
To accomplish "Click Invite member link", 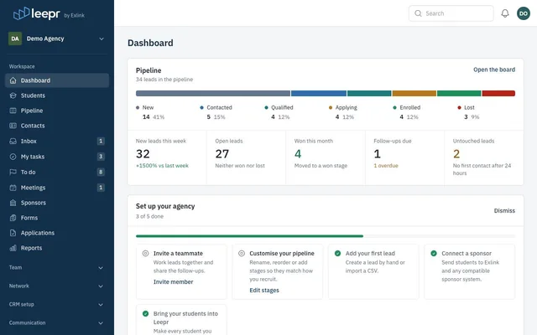I will [174, 281].
